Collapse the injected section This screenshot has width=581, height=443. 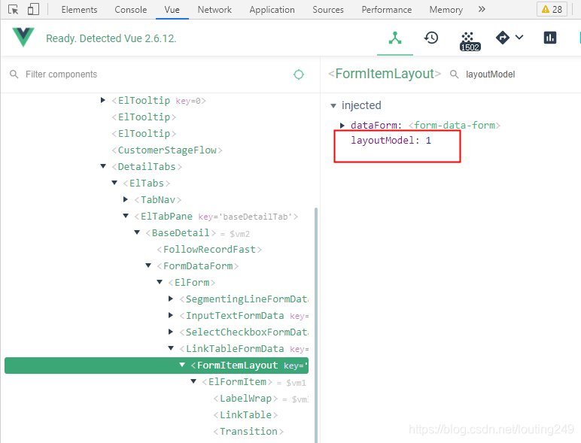[334, 106]
